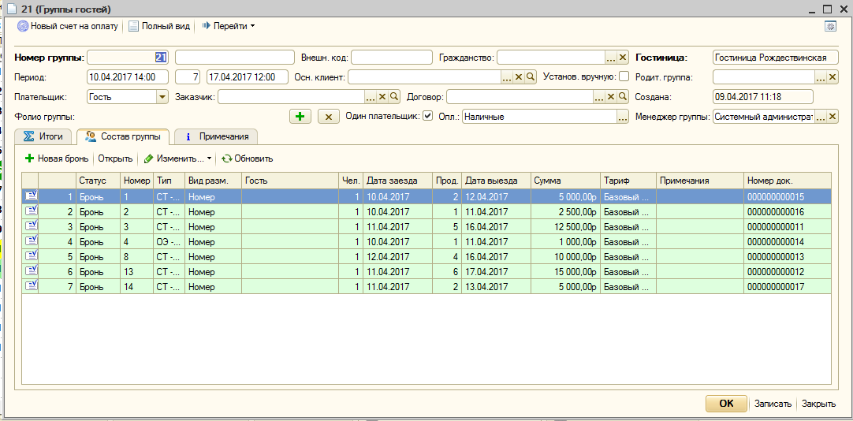Image resolution: width=853 pixels, height=421 pixels.
Task: Open Полный вид from the toolbar
Action: [158, 25]
